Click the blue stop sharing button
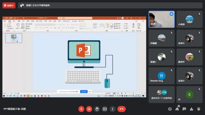205x115 pixels. pyautogui.click(x=84, y=91)
